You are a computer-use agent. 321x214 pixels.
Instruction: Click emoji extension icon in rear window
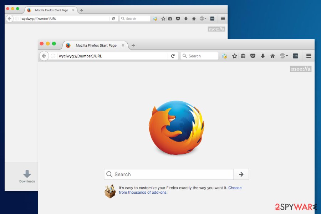point(155,19)
